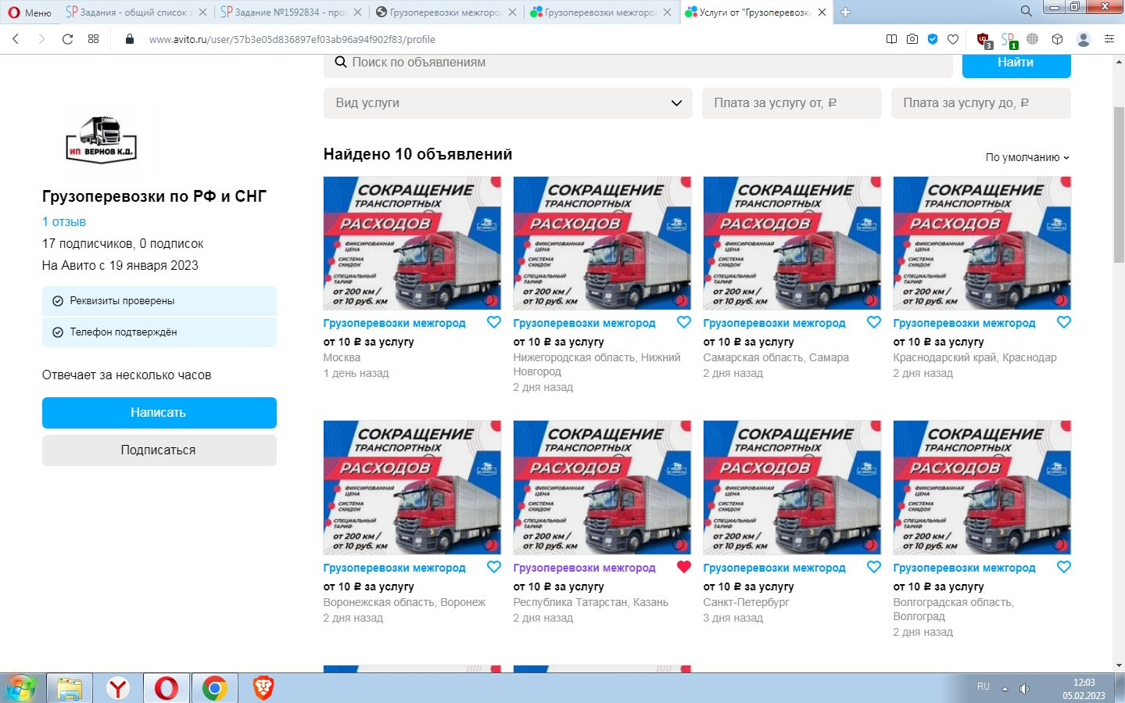Open the browser profile avatar icon
Image resolution: width=1125 pixels, height=703 pixels.
click(x=1084, y=39)
